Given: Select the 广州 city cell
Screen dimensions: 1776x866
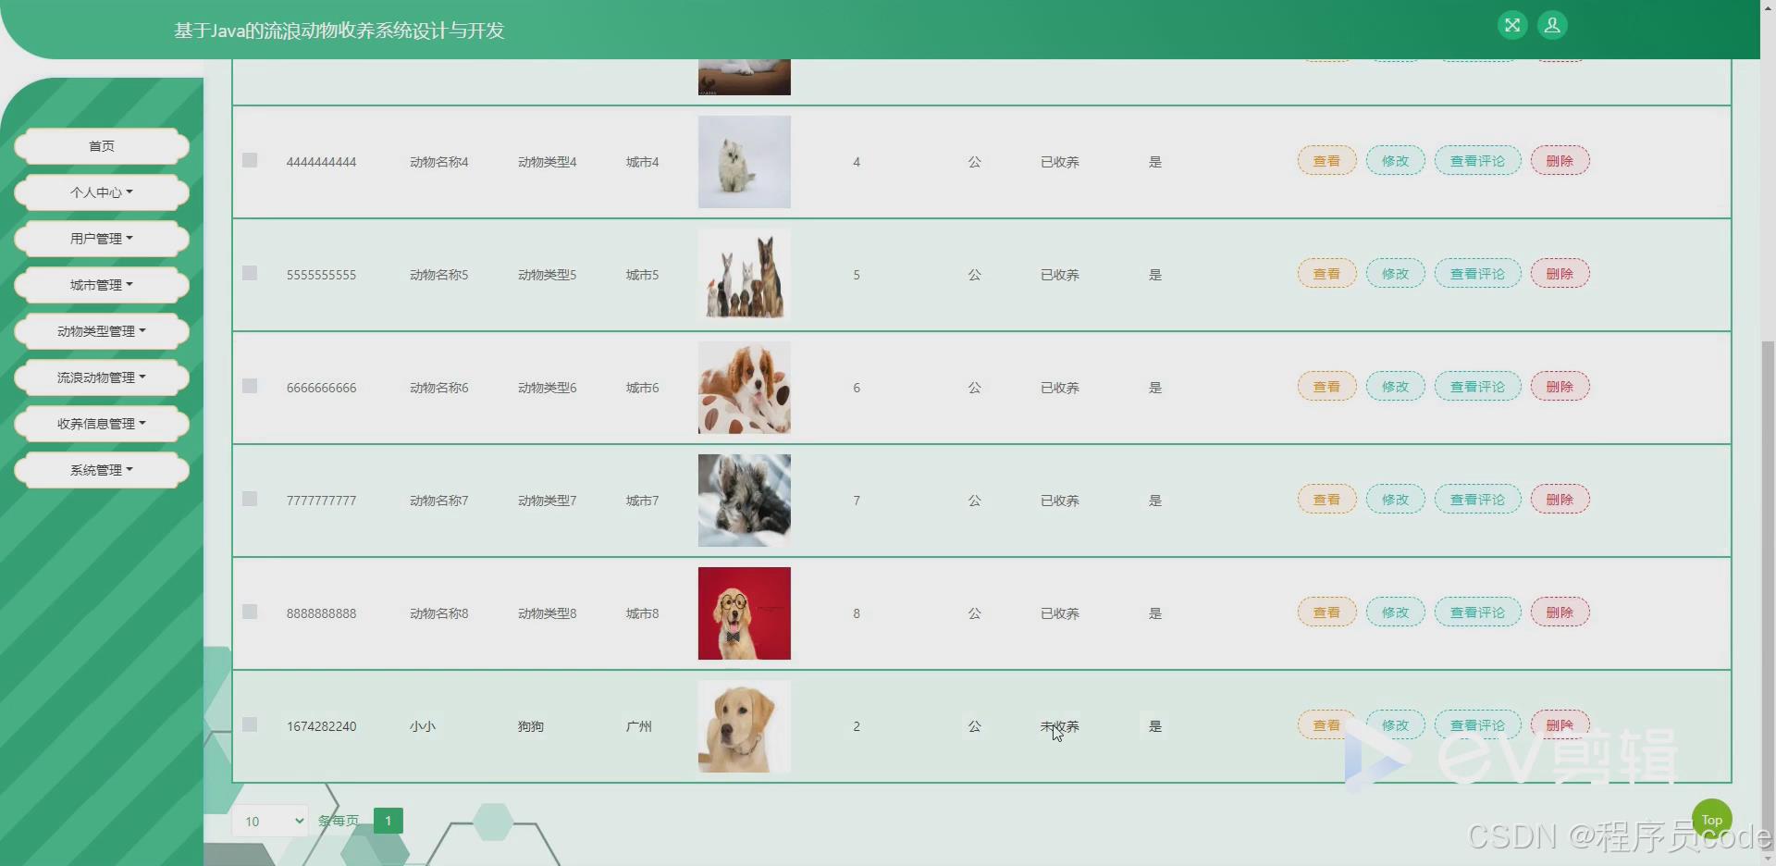Looking at the screenshot, I should [639, 726].
